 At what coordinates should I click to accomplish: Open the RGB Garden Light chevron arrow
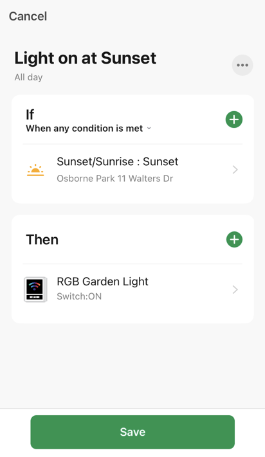235,289
